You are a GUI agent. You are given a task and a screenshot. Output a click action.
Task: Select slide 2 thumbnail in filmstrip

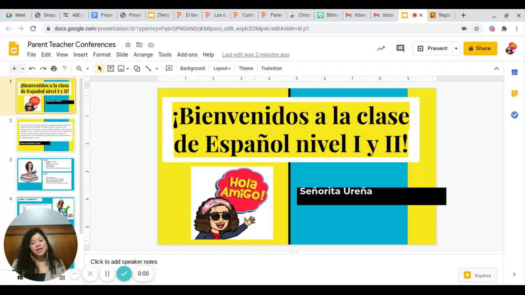[46, 135]
